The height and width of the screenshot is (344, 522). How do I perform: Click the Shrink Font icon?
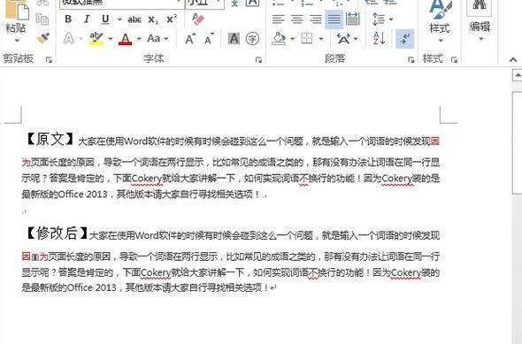209,39
